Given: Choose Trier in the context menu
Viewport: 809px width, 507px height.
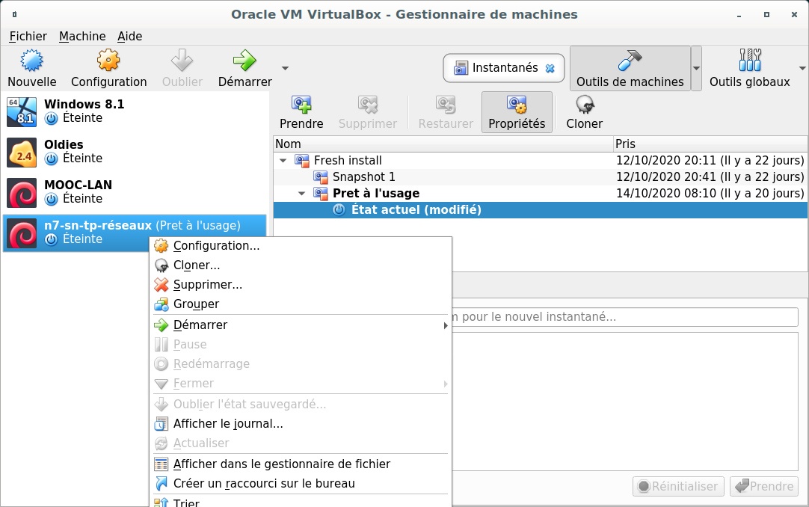Looking at the screenshot, I should click(x=301, y=503).
